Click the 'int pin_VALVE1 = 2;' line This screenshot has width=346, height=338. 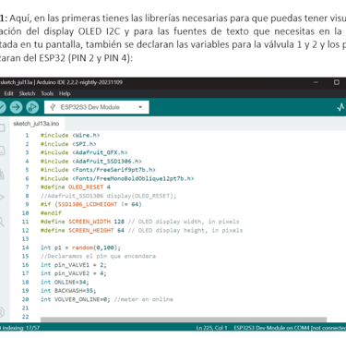click(74, 265)
